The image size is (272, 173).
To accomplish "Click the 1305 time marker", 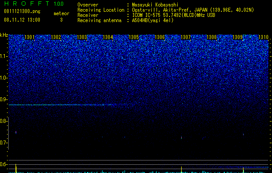I will (134, 37).
